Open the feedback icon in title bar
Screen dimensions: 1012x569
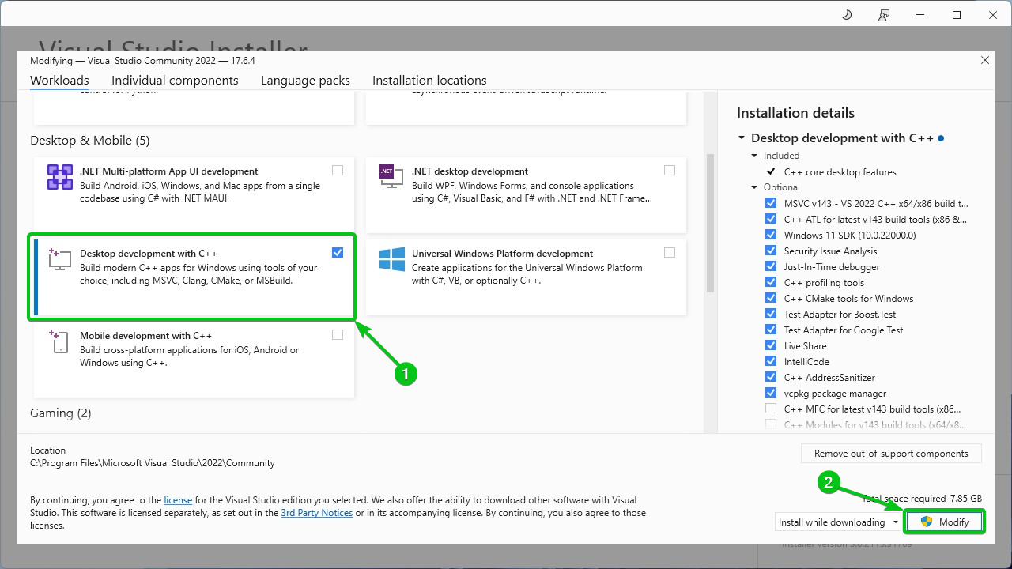[883, 14]
